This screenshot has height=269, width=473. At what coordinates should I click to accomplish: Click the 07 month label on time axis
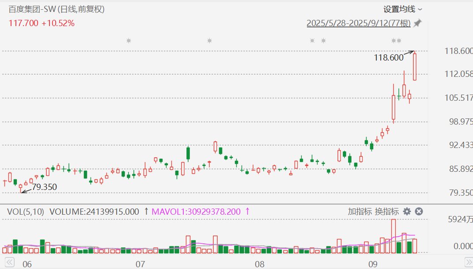pos(140,265)
